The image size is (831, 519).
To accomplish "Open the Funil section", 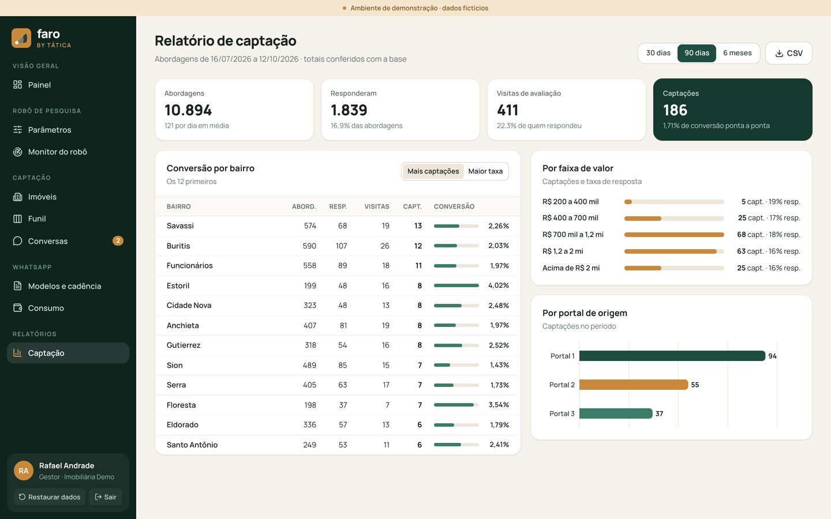I will [68, 219].
